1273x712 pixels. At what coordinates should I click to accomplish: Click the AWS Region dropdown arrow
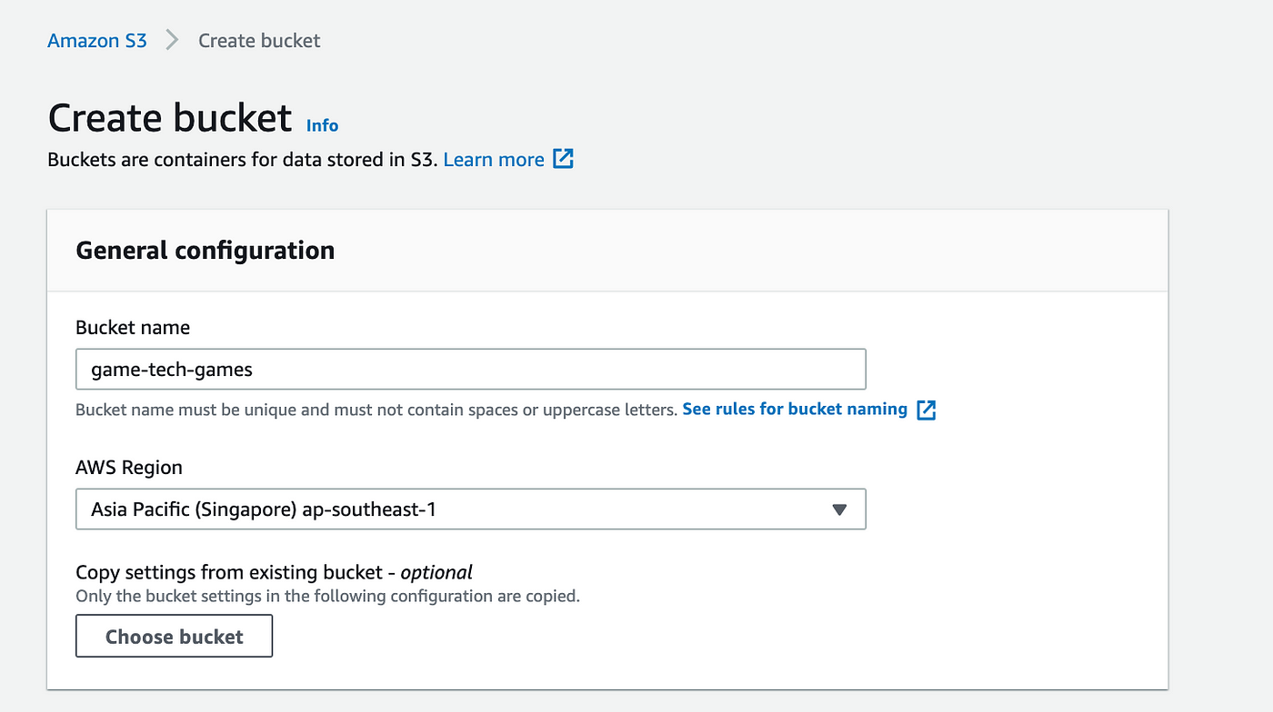[840, 510]
